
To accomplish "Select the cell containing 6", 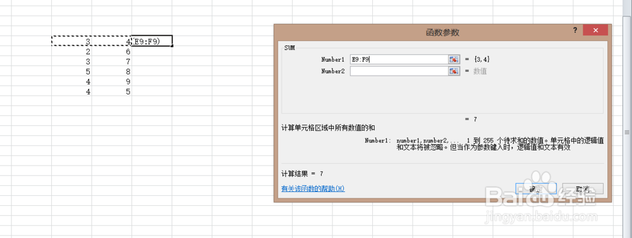I will point(112,52).
